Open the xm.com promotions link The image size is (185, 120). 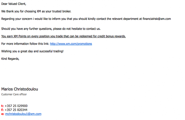(71, 44)
